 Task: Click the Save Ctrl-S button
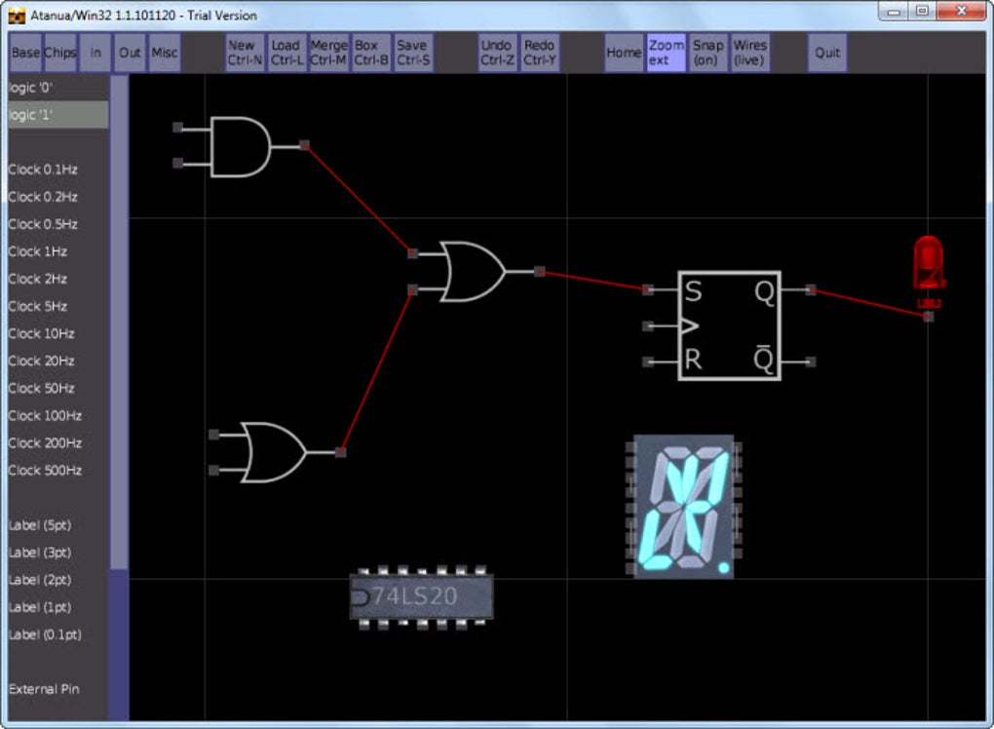pyautogui.click(x=413, y=53)
